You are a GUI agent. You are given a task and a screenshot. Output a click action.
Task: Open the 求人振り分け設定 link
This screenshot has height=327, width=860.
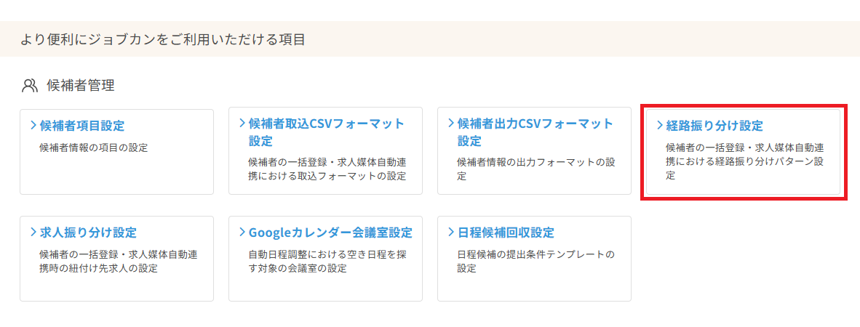click(88, 233)
